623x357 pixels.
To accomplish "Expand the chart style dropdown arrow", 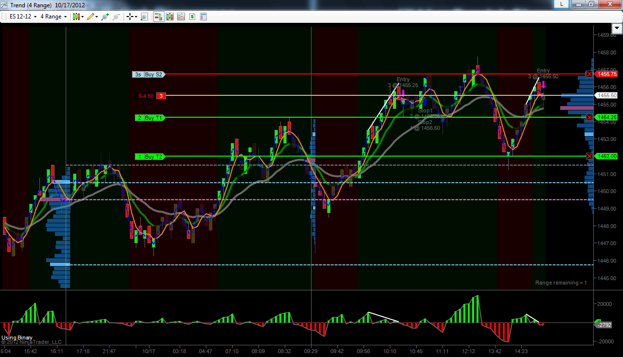I will 82,17.
